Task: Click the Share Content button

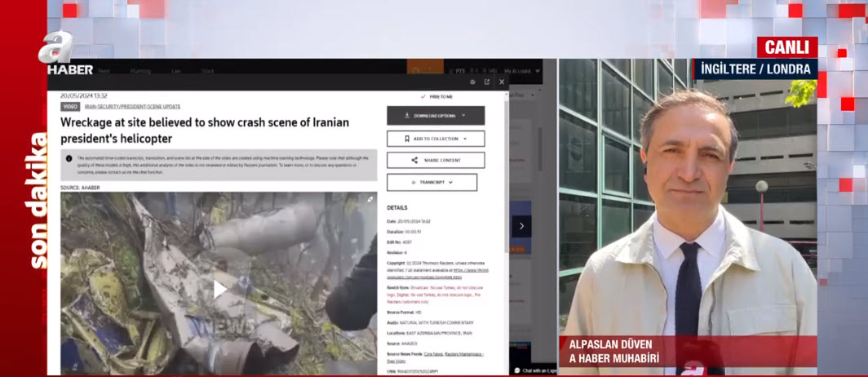Action: pos(435,161)
